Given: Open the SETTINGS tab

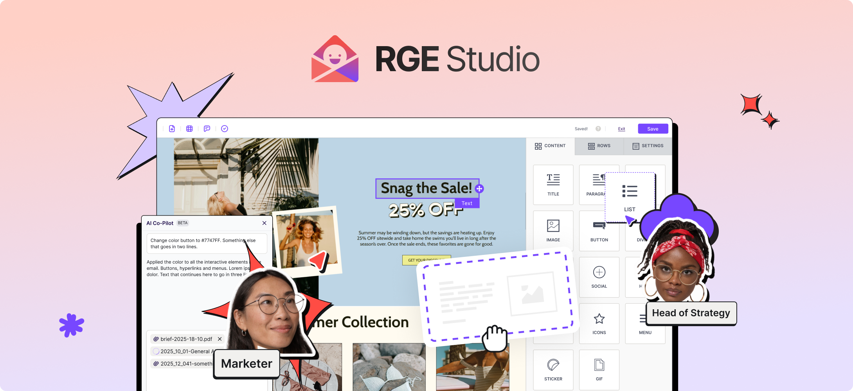Looking at the screenshot, I should point(648,146).
